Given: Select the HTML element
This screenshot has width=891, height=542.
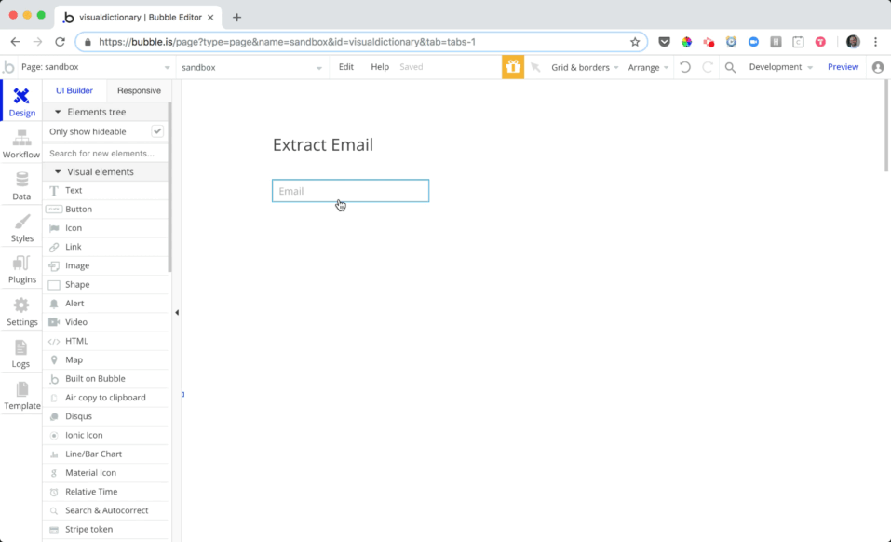Looking at the screenshot, I should (106, 341).
